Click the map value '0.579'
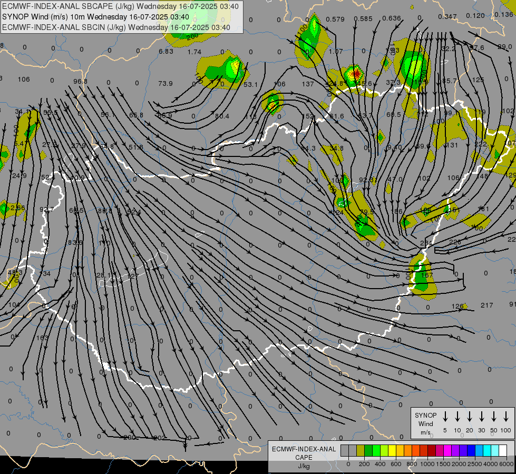The height and width of the screenshot is (474, 516). [335, 19]
